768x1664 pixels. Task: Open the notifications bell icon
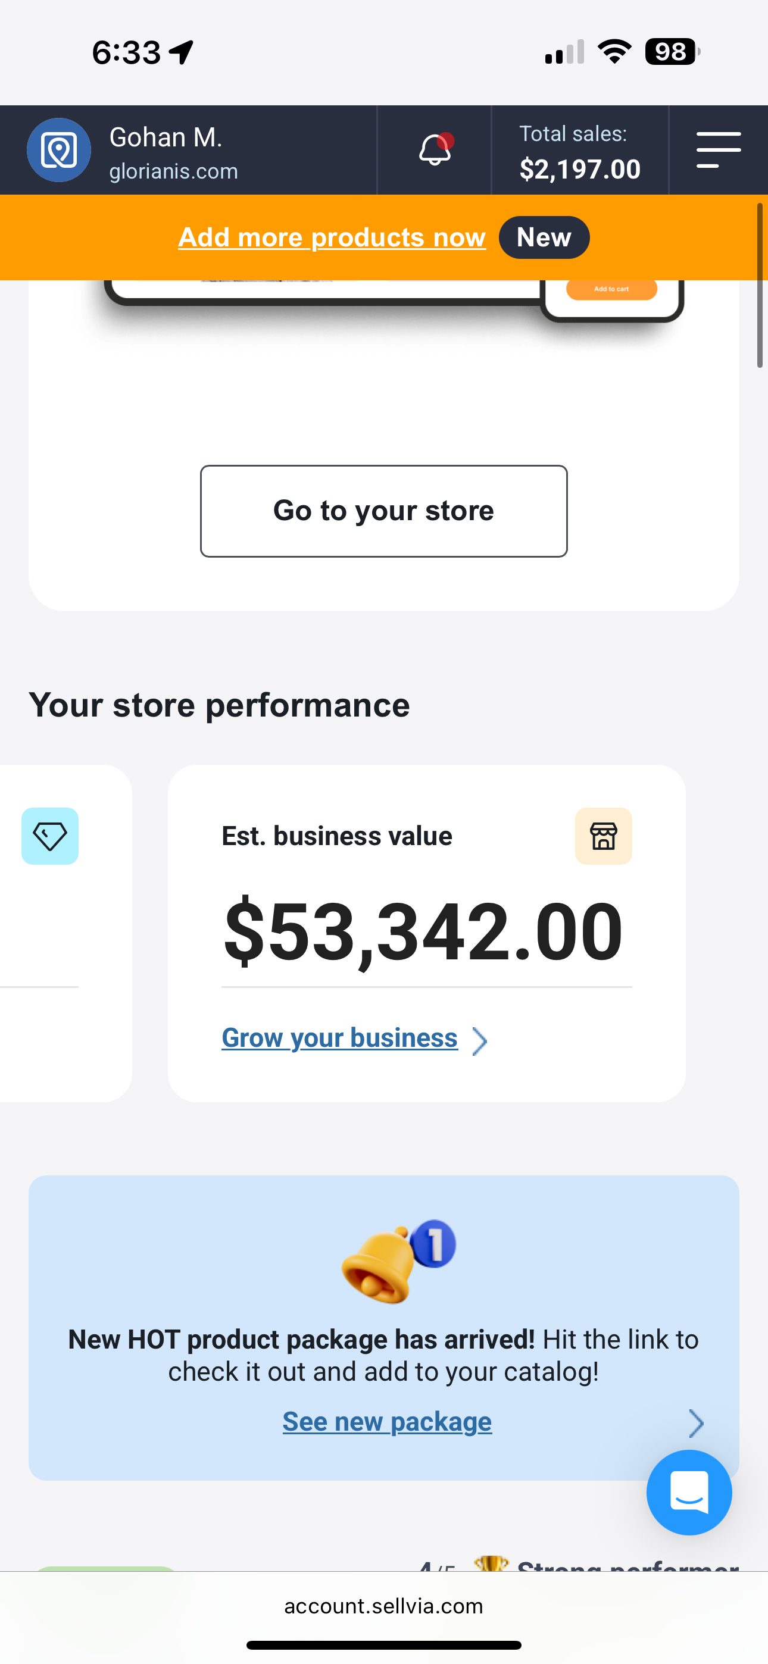pos(435,149)
